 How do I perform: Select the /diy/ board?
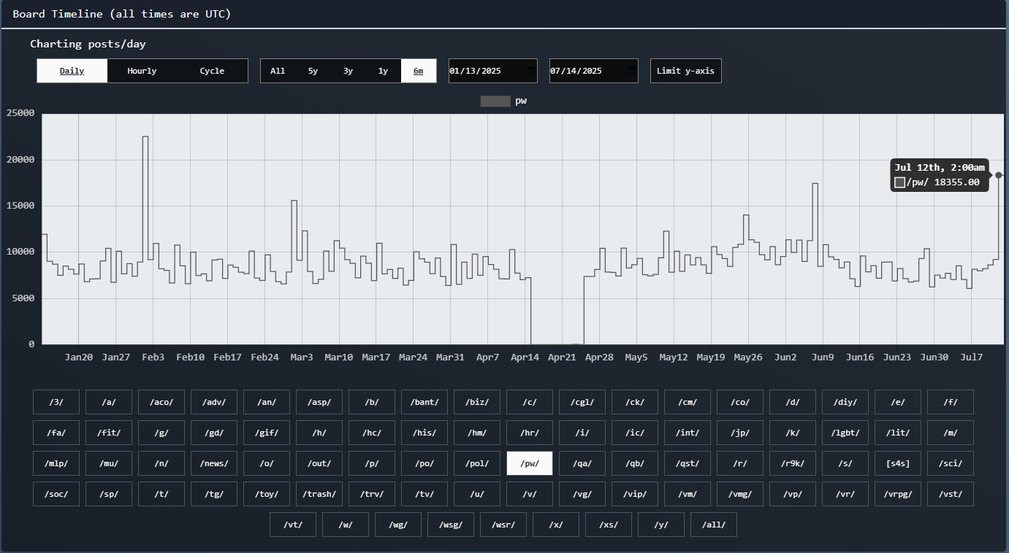(845, 402)
